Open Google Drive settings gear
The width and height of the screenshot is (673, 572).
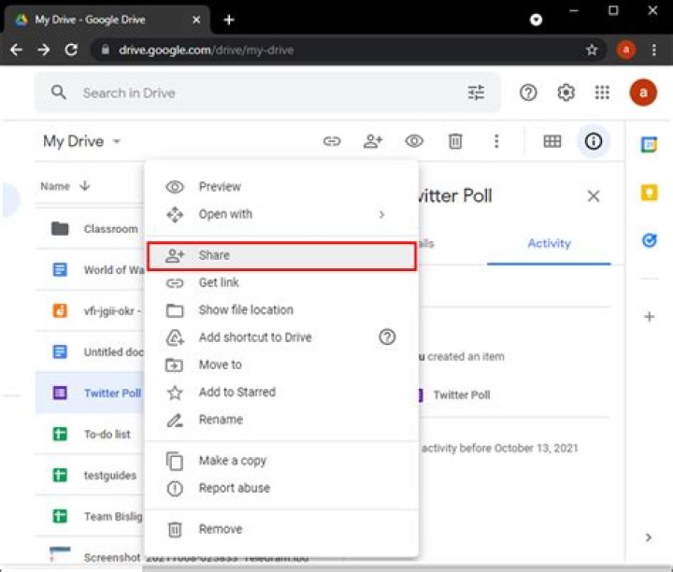click(x=566, y=93)
